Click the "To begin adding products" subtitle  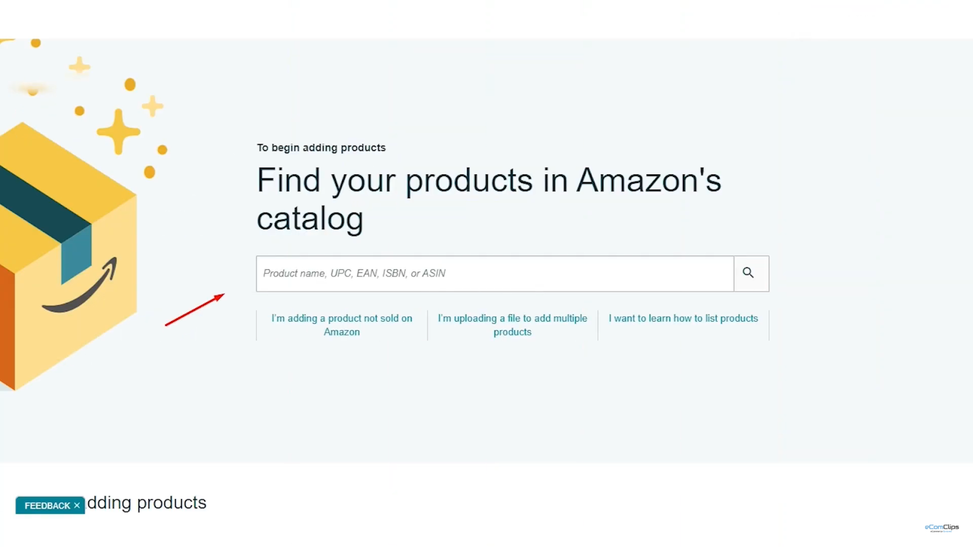pos(321,148)
